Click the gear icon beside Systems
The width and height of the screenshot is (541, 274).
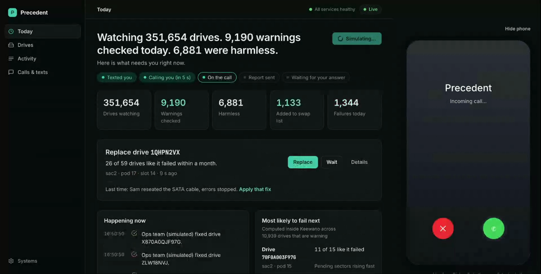(x=11, y=261)
